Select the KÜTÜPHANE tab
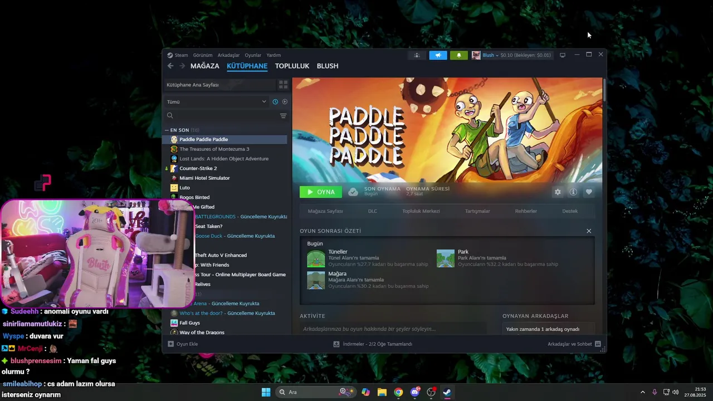 [247, 66]
